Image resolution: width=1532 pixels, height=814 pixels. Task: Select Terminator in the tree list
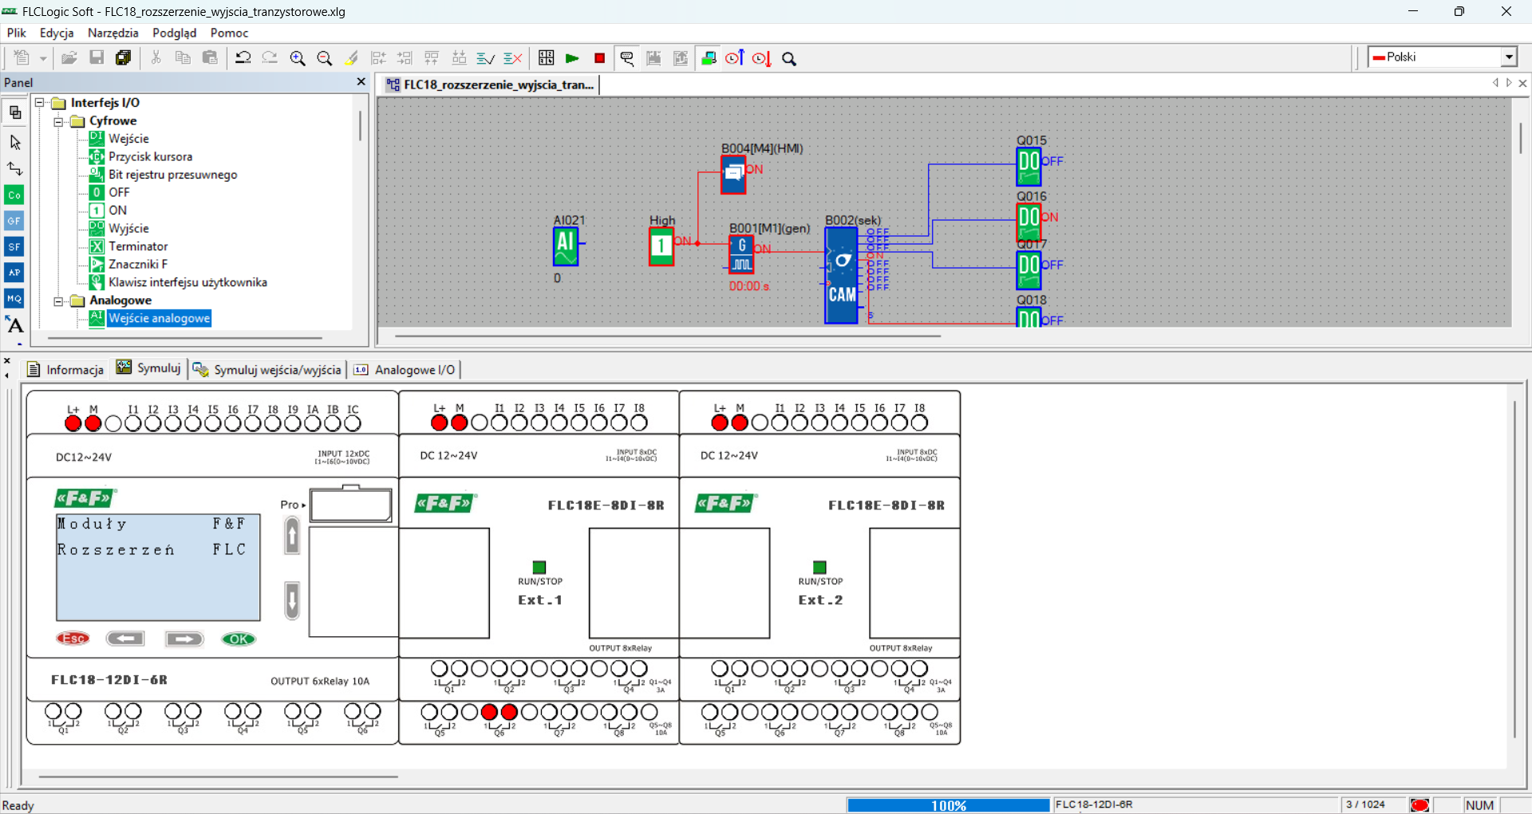[x=138, y=246]
